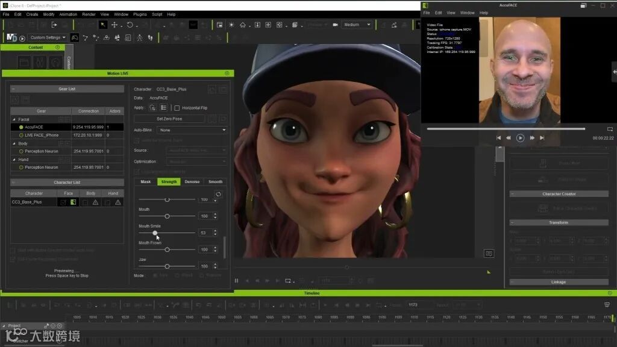The height and width of the screenshot is (347, 617).
Task: Toggle Hand Perception Neuron connection indicator
Action: (x=21, y=167)
